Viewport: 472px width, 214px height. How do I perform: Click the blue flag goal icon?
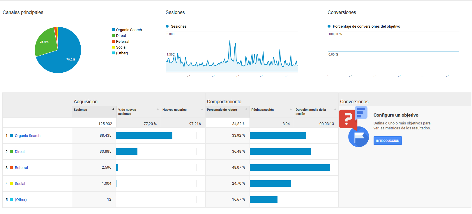(358, 137)
